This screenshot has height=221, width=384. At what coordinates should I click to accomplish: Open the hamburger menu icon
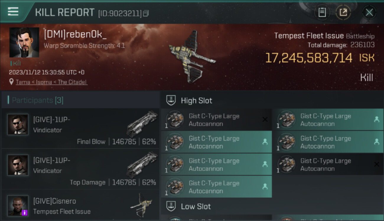click(13, 11)
